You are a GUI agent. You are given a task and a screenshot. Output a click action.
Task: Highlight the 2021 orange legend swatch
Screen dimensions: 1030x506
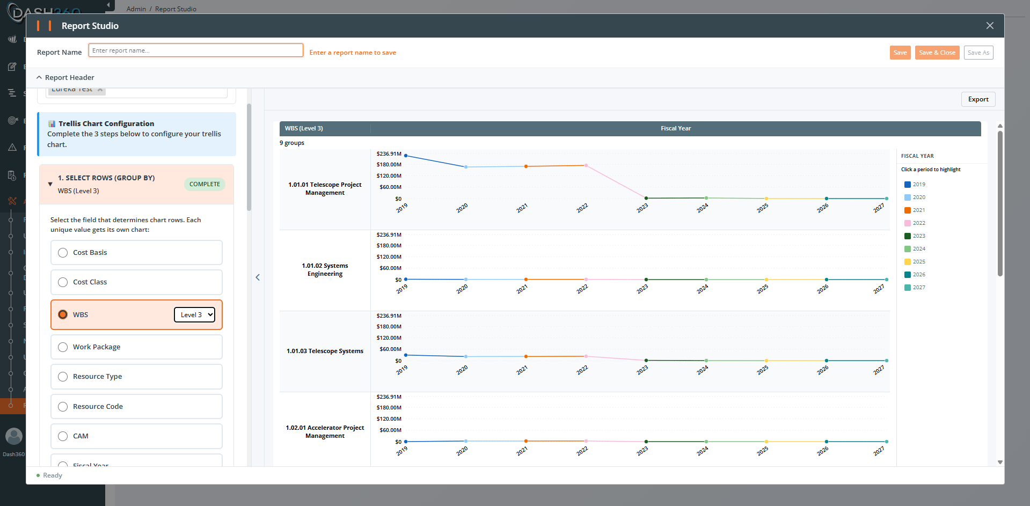[x=908, y=210]
